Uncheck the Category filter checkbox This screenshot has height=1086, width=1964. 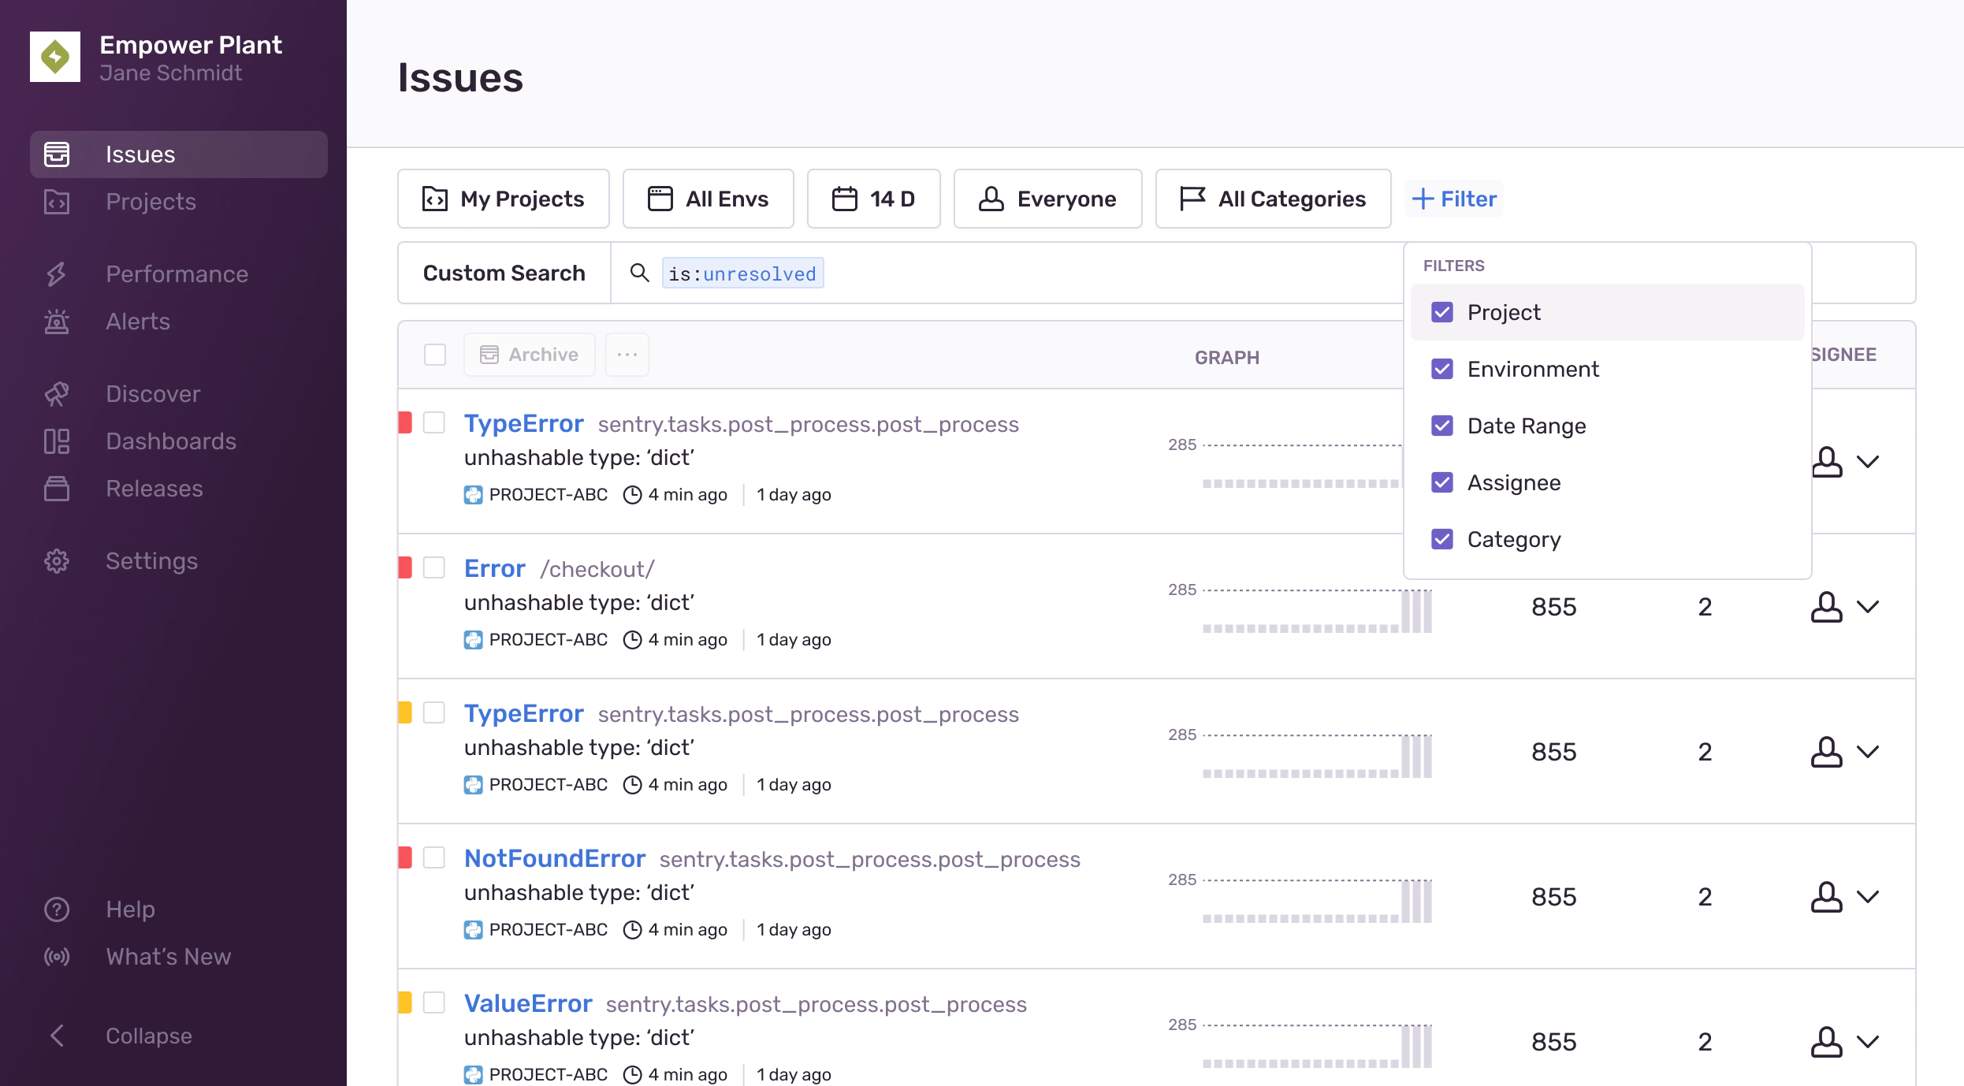click(x=1442, y=539)
